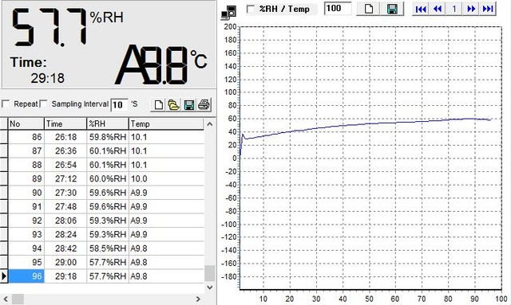511x305 pixels.
Task: Go to next graph page
Action: (x=471, y=9)
